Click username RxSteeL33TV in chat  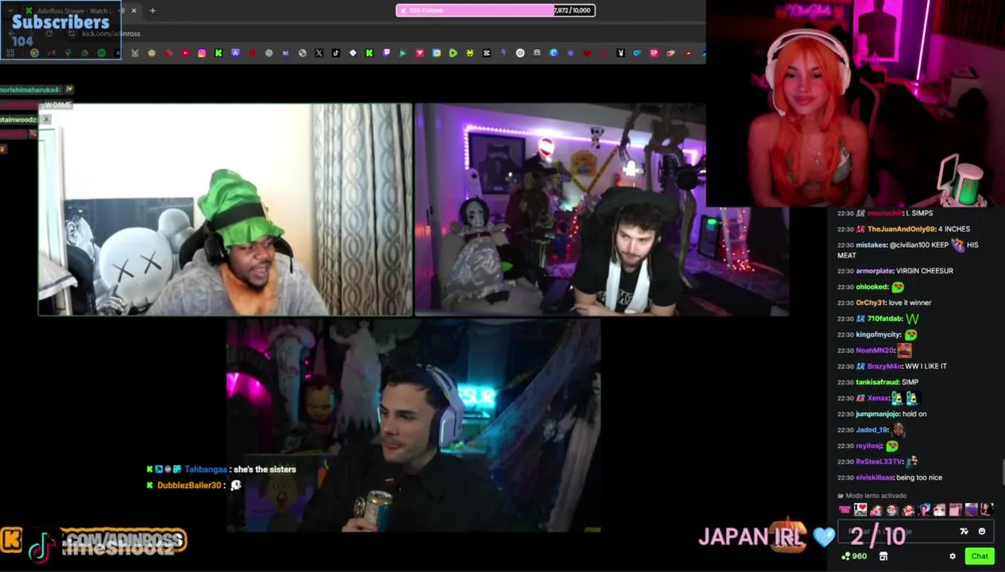(879, 462)
